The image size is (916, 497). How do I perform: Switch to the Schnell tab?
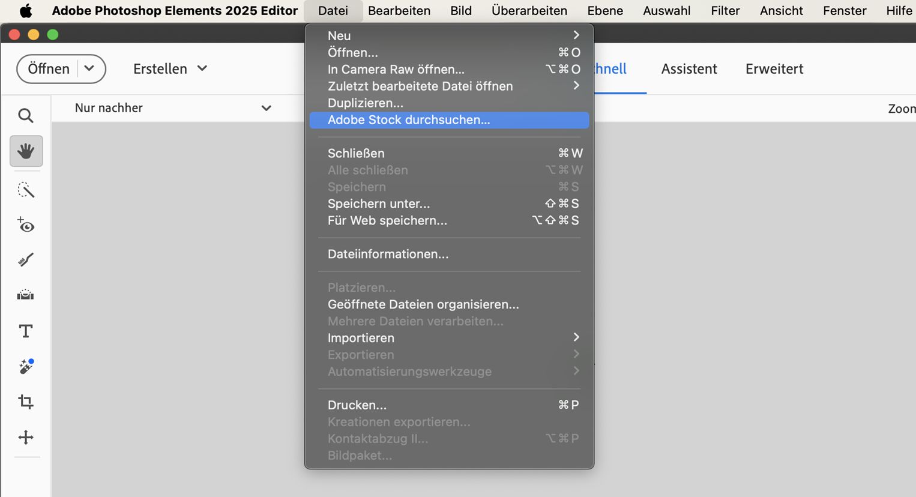click(610, 69)
